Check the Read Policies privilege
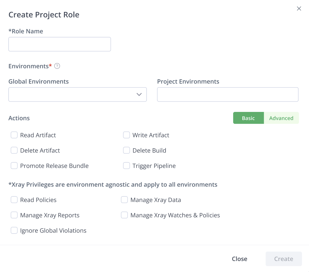309x272 pixels. point(14,199)
